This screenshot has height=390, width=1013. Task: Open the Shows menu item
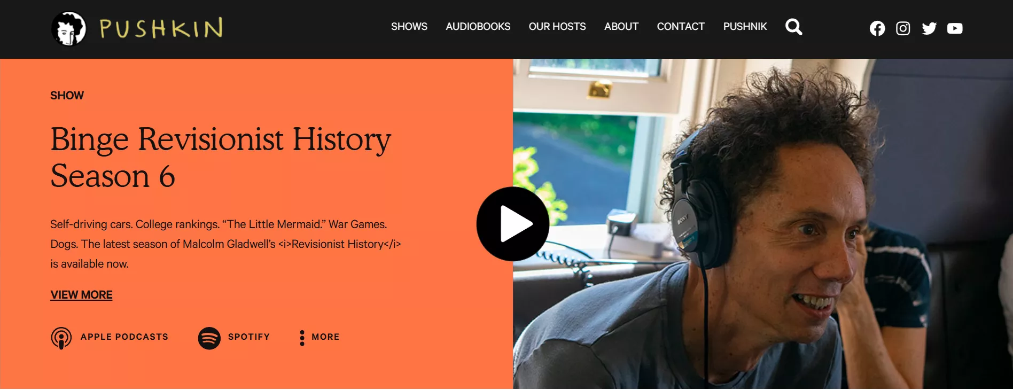[409, 27]
